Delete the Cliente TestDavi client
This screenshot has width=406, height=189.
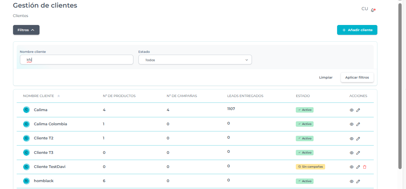tap(365, 167)
